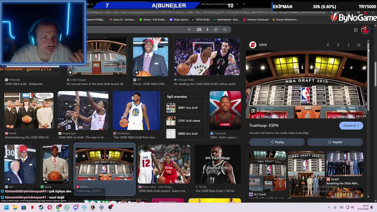
Task: Go to previous image in preview panel
Action: (x=328, y=45)
